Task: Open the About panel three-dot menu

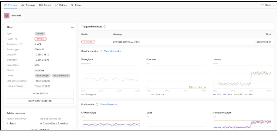Action: pyautogui.click(x=72, y=27)
